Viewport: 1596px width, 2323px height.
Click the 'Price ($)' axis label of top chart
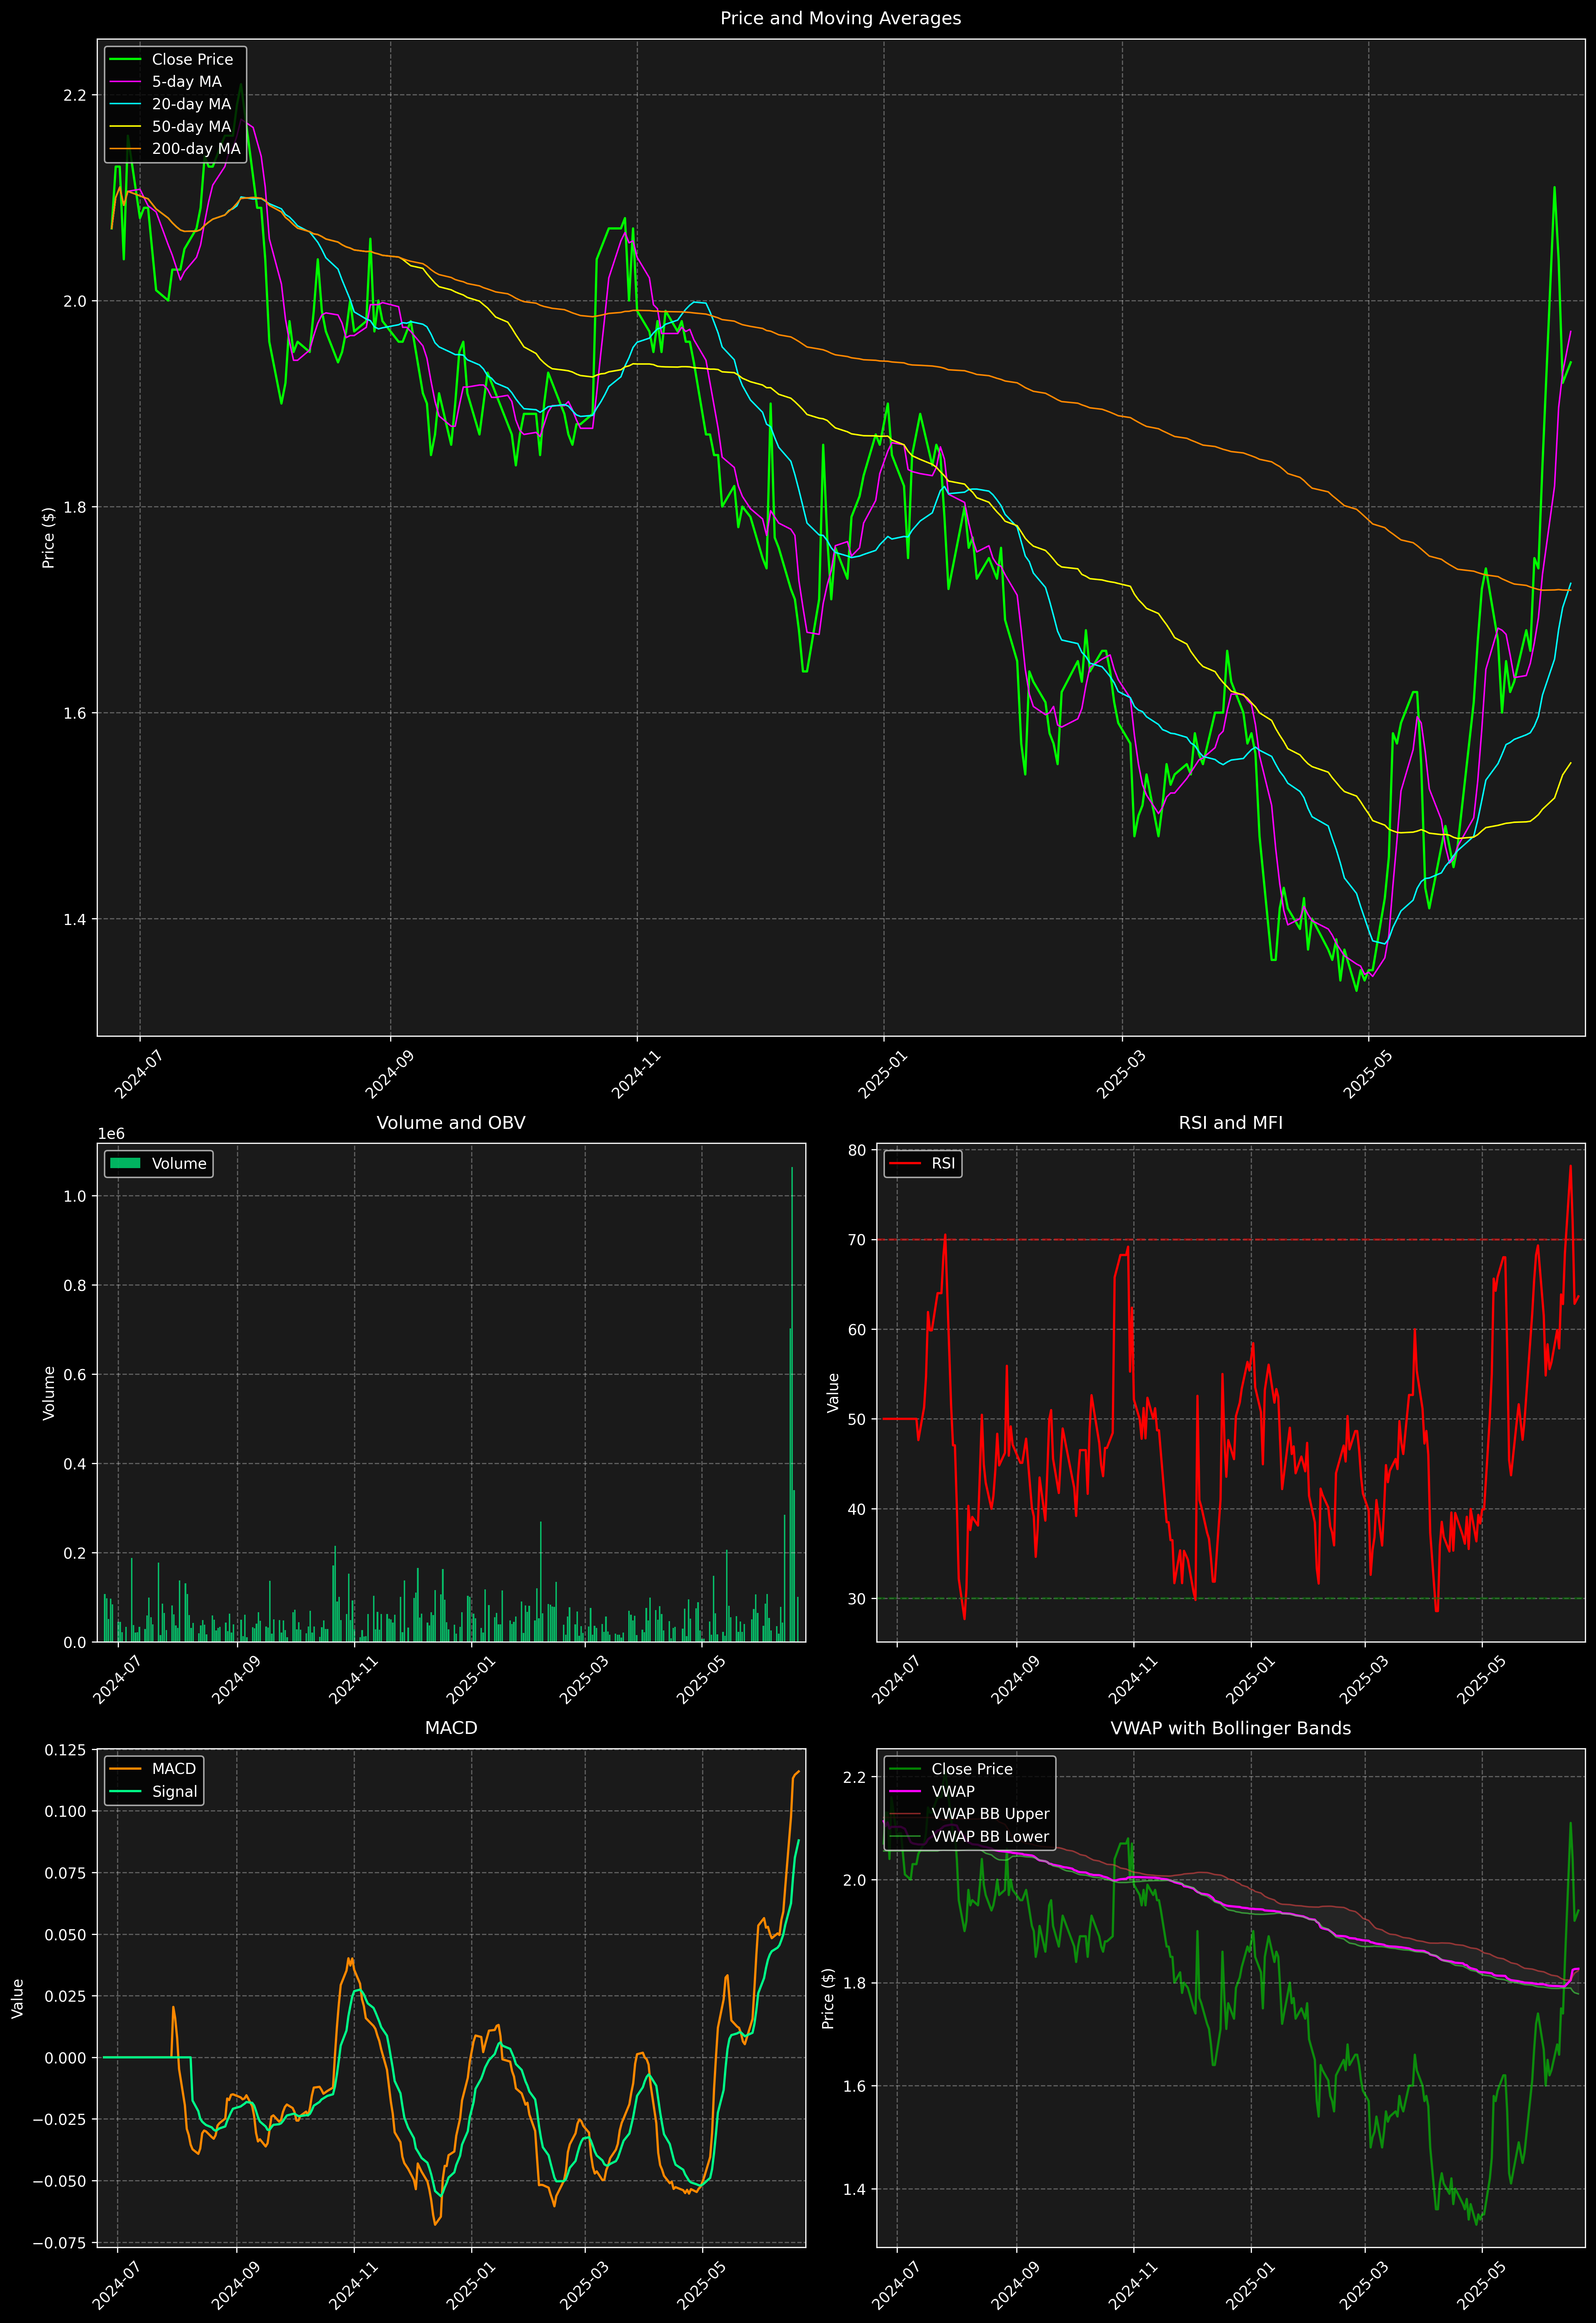pyautogui.click(x=48, y=538)
